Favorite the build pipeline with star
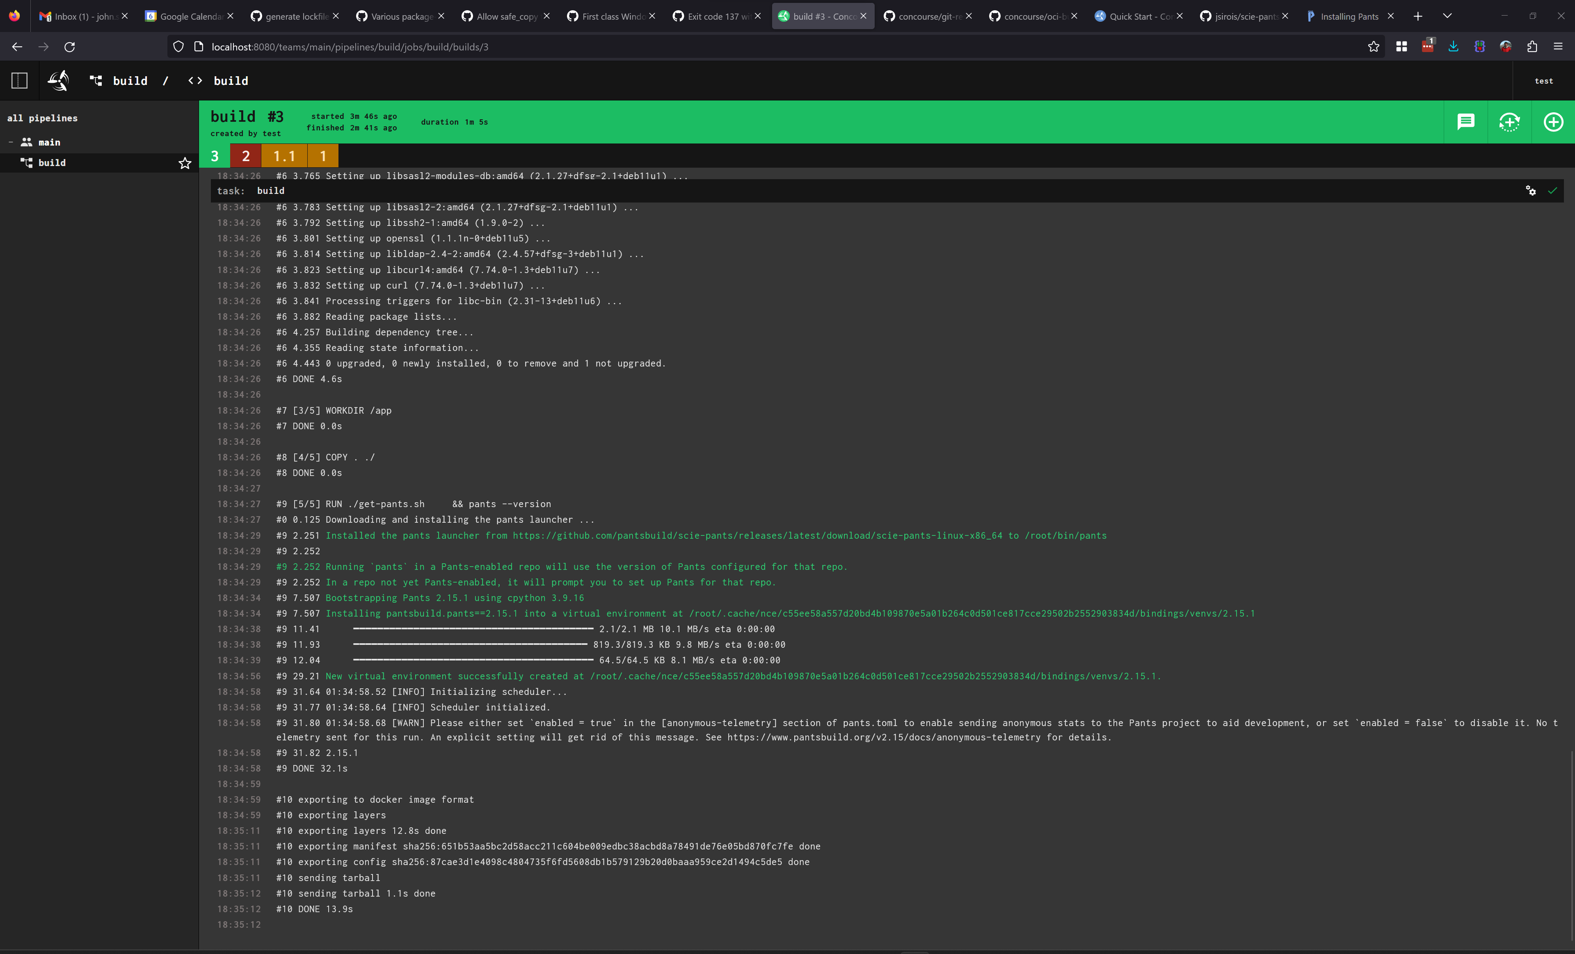 185,163
